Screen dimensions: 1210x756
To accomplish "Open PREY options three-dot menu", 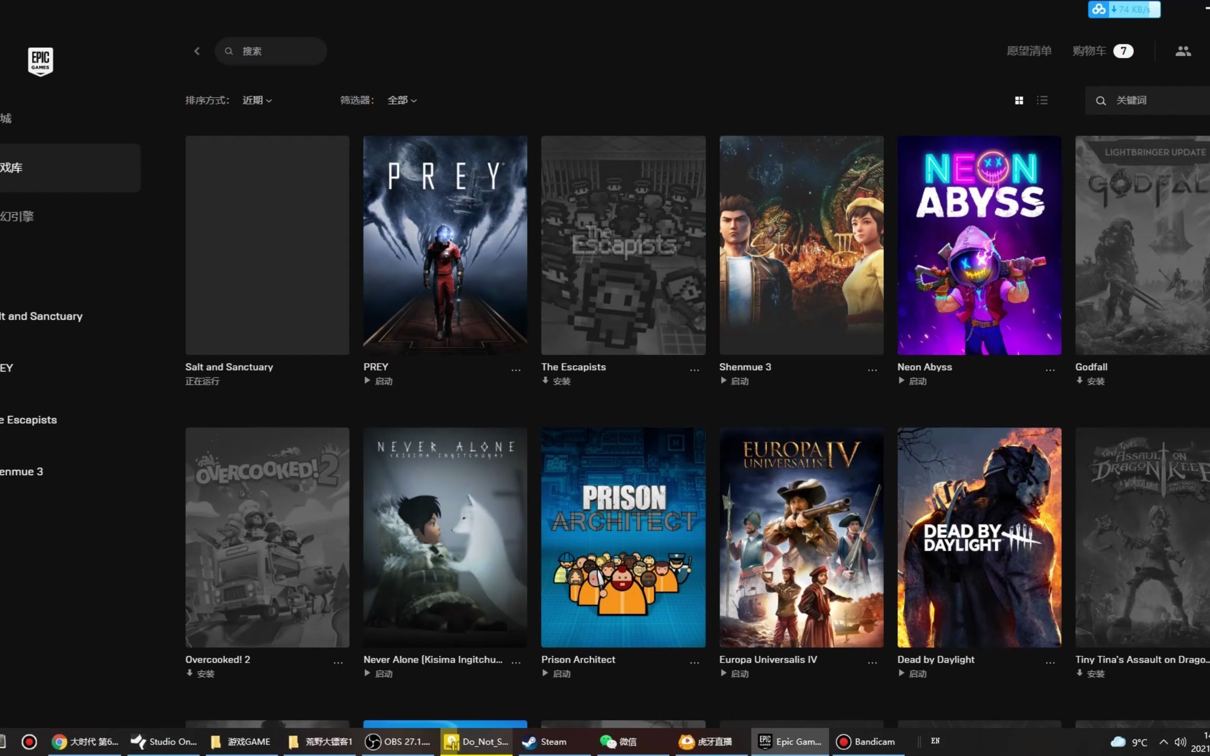I will tap(516, 370).
